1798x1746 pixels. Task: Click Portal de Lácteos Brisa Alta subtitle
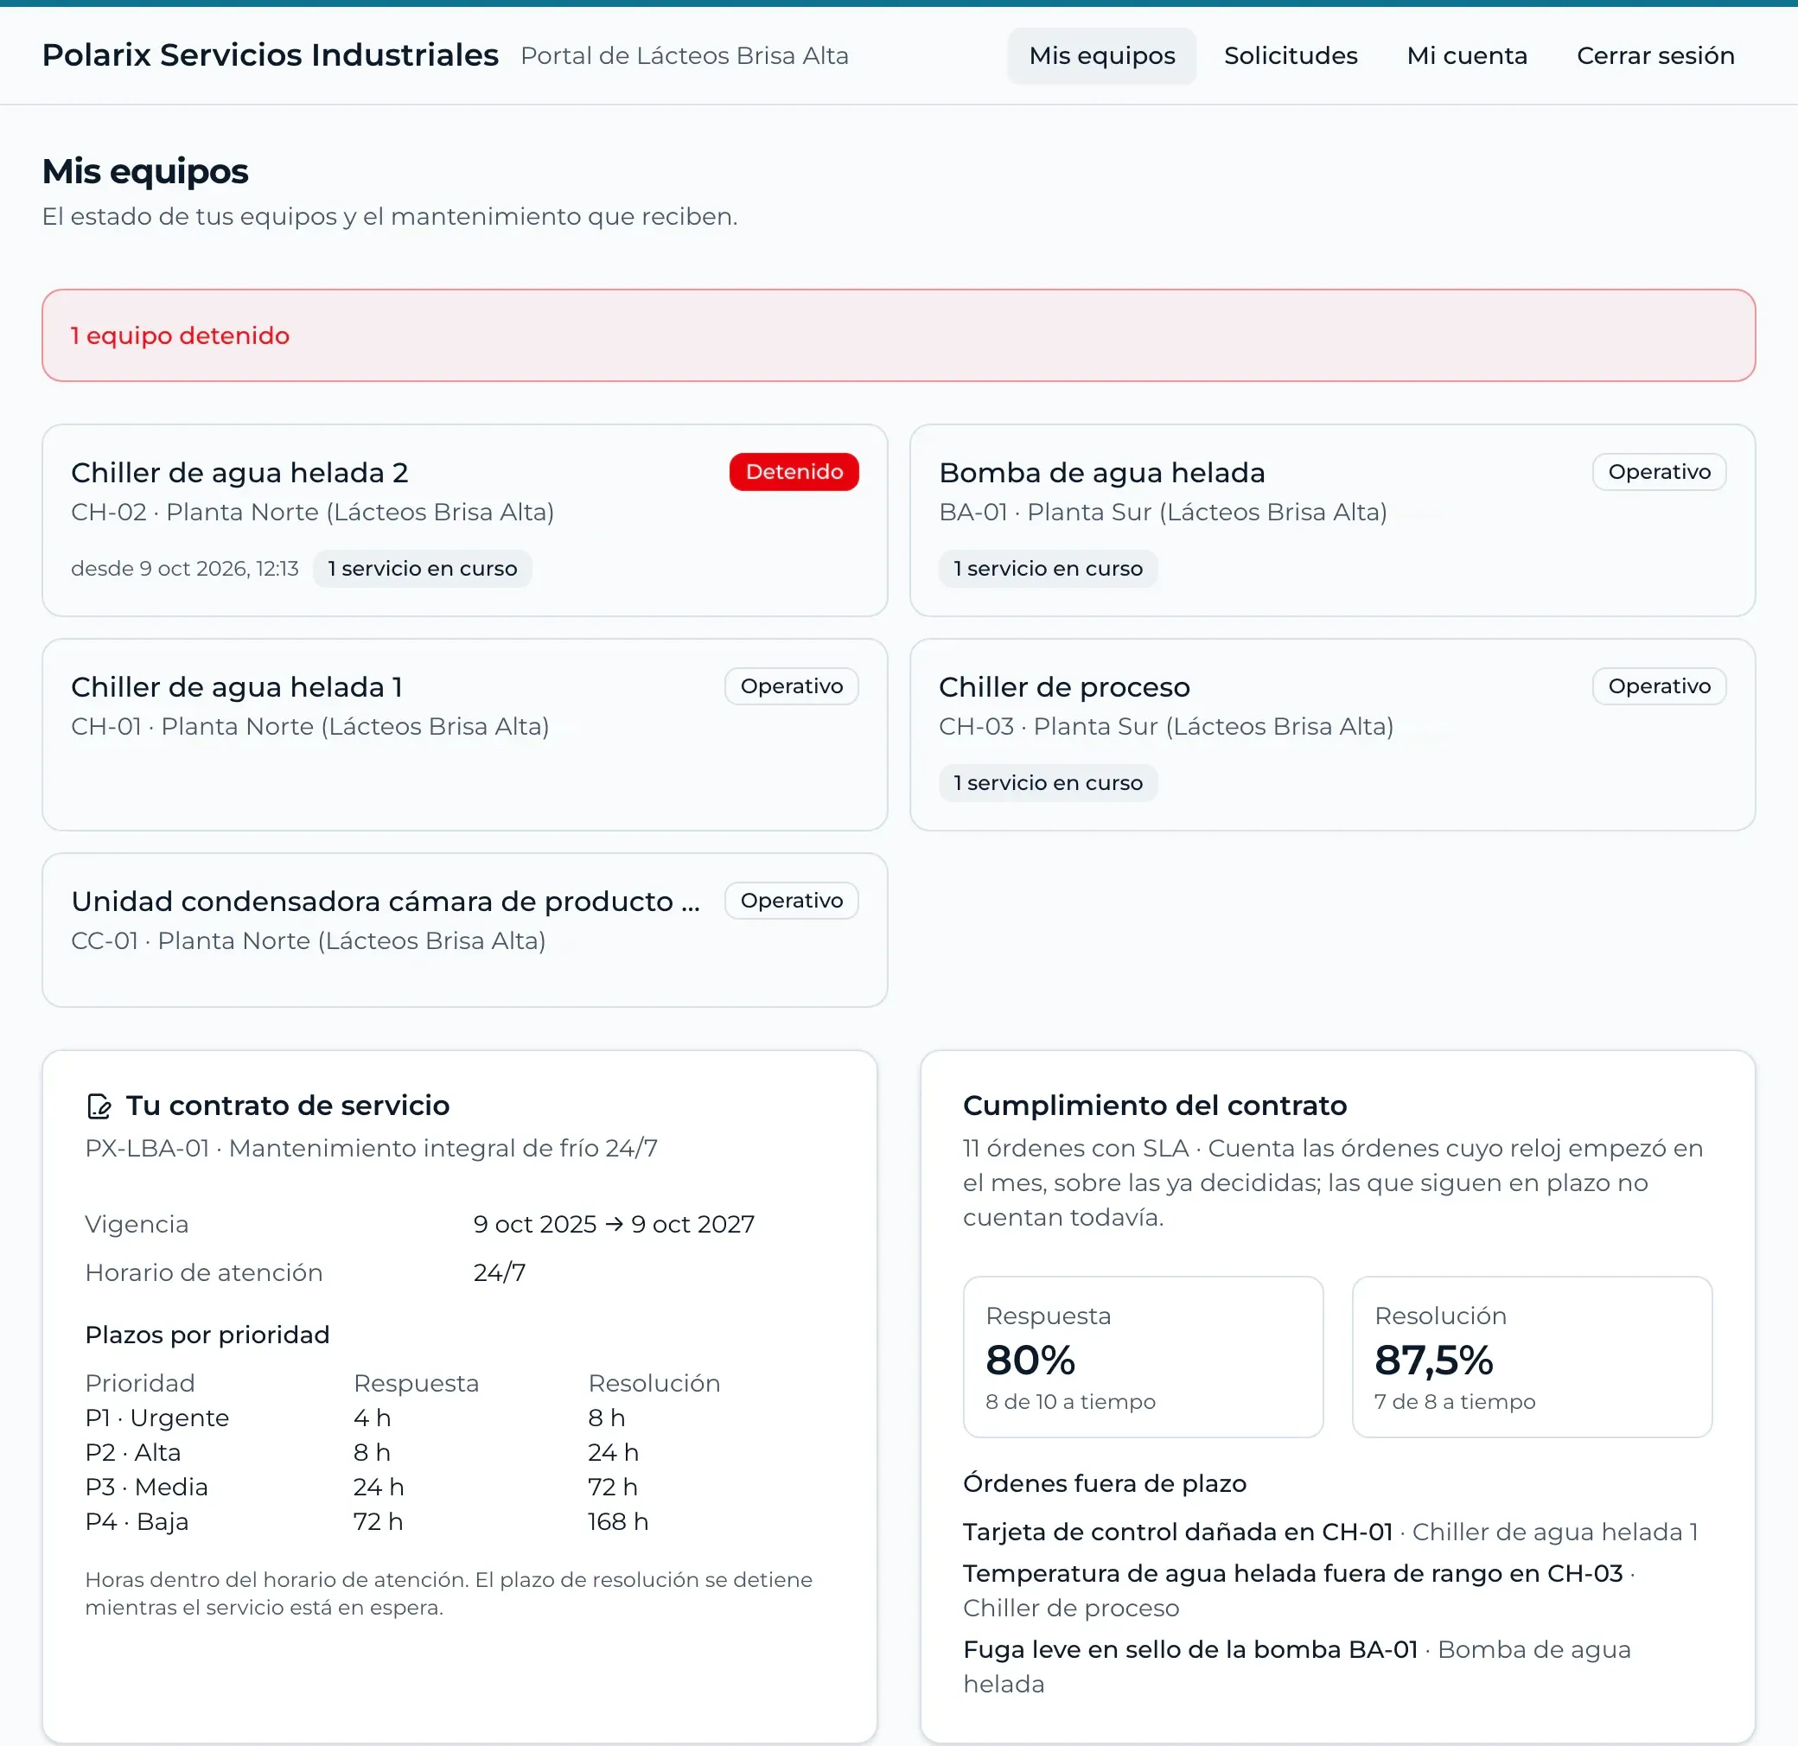685,56
